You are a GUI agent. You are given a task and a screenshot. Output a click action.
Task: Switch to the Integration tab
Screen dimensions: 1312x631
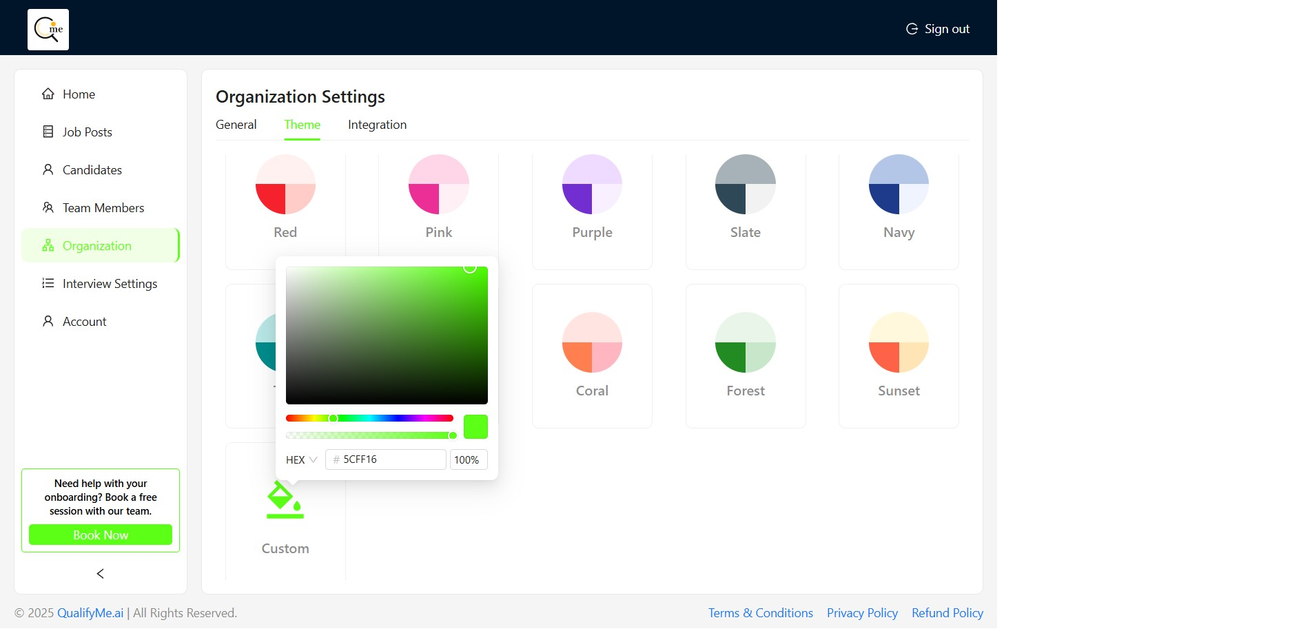377,125
